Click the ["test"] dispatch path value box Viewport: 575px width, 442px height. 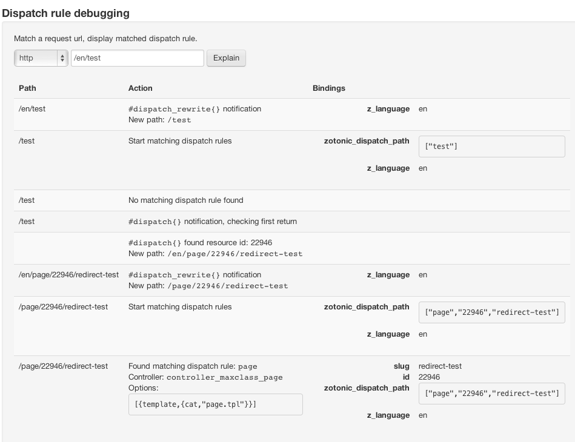click(x=491, y=147)
